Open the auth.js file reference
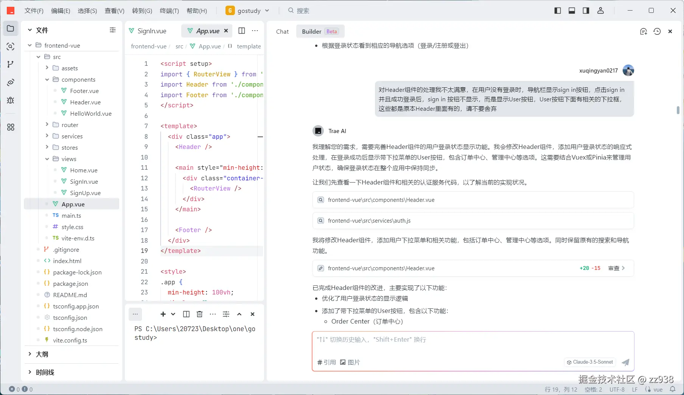Screen dimensions: 684x395 coord(473,221)
